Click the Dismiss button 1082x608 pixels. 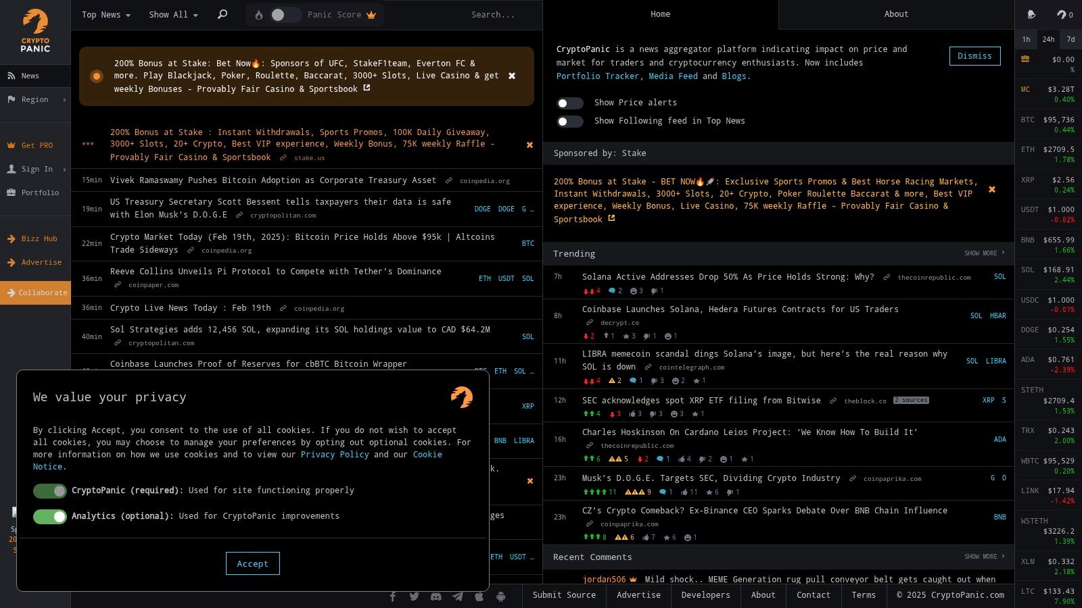click(974, 56)
